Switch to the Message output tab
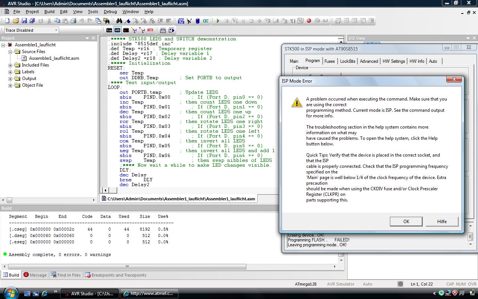The image size is (478, 299). point(35,275)
